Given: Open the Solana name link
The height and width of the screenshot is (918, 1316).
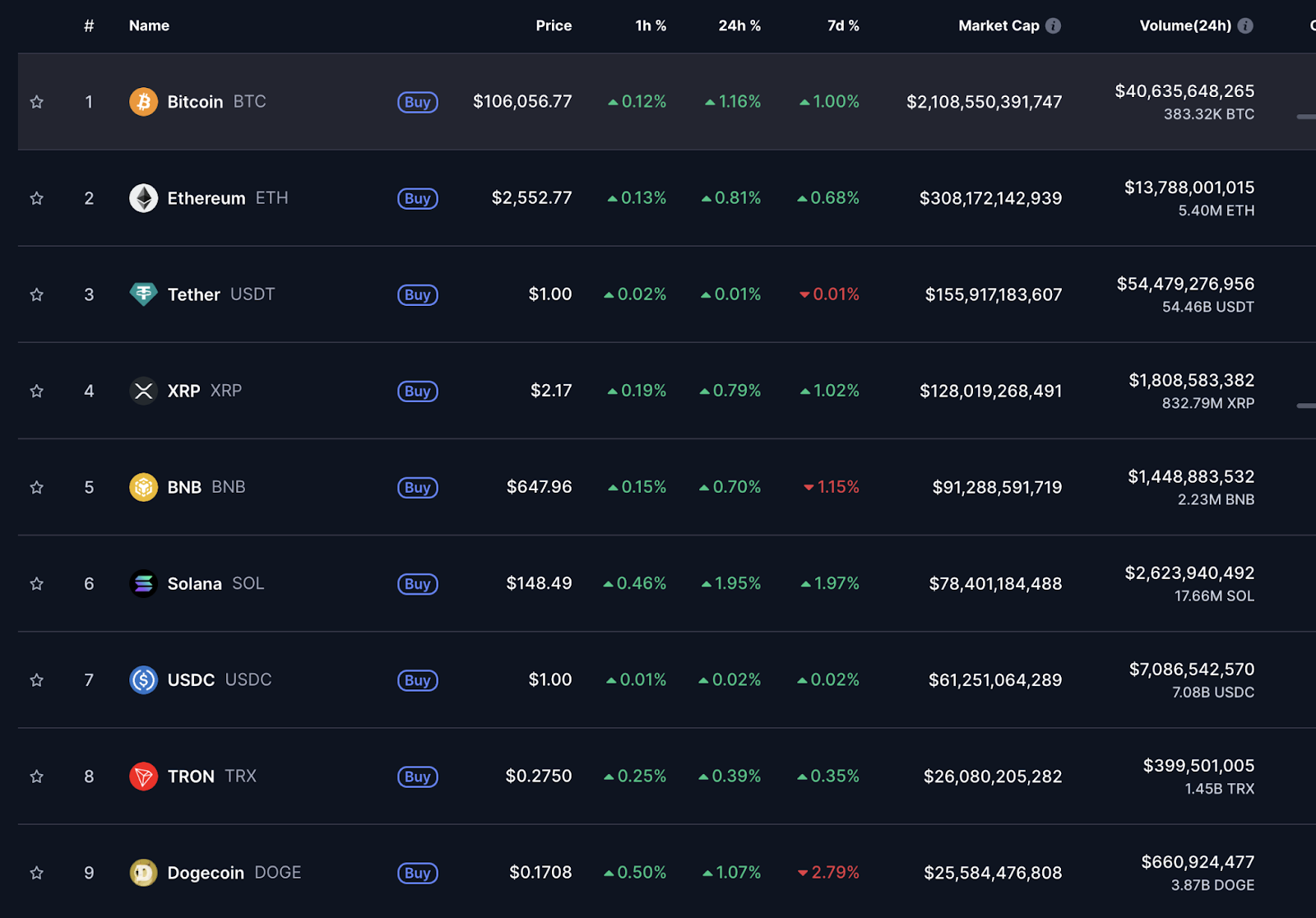Looking at the screenshot, I should 195,583.
